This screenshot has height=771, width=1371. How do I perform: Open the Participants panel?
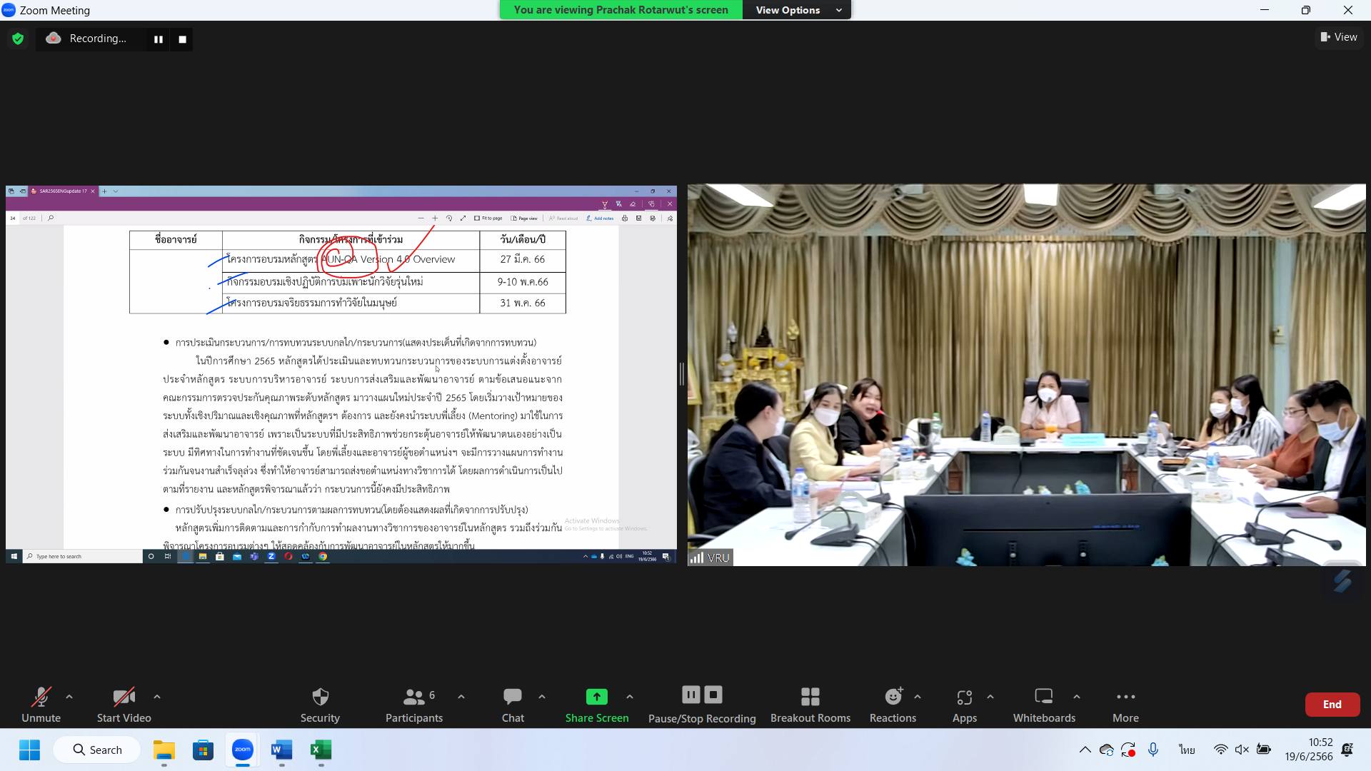pyautogui.click(x=414, y=697)
